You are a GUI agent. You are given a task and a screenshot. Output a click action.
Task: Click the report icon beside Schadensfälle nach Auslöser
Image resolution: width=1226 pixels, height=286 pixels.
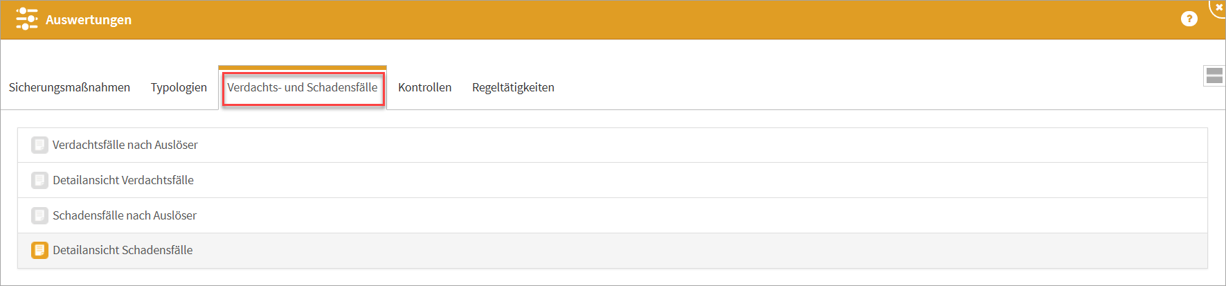(x=39, y=215)
